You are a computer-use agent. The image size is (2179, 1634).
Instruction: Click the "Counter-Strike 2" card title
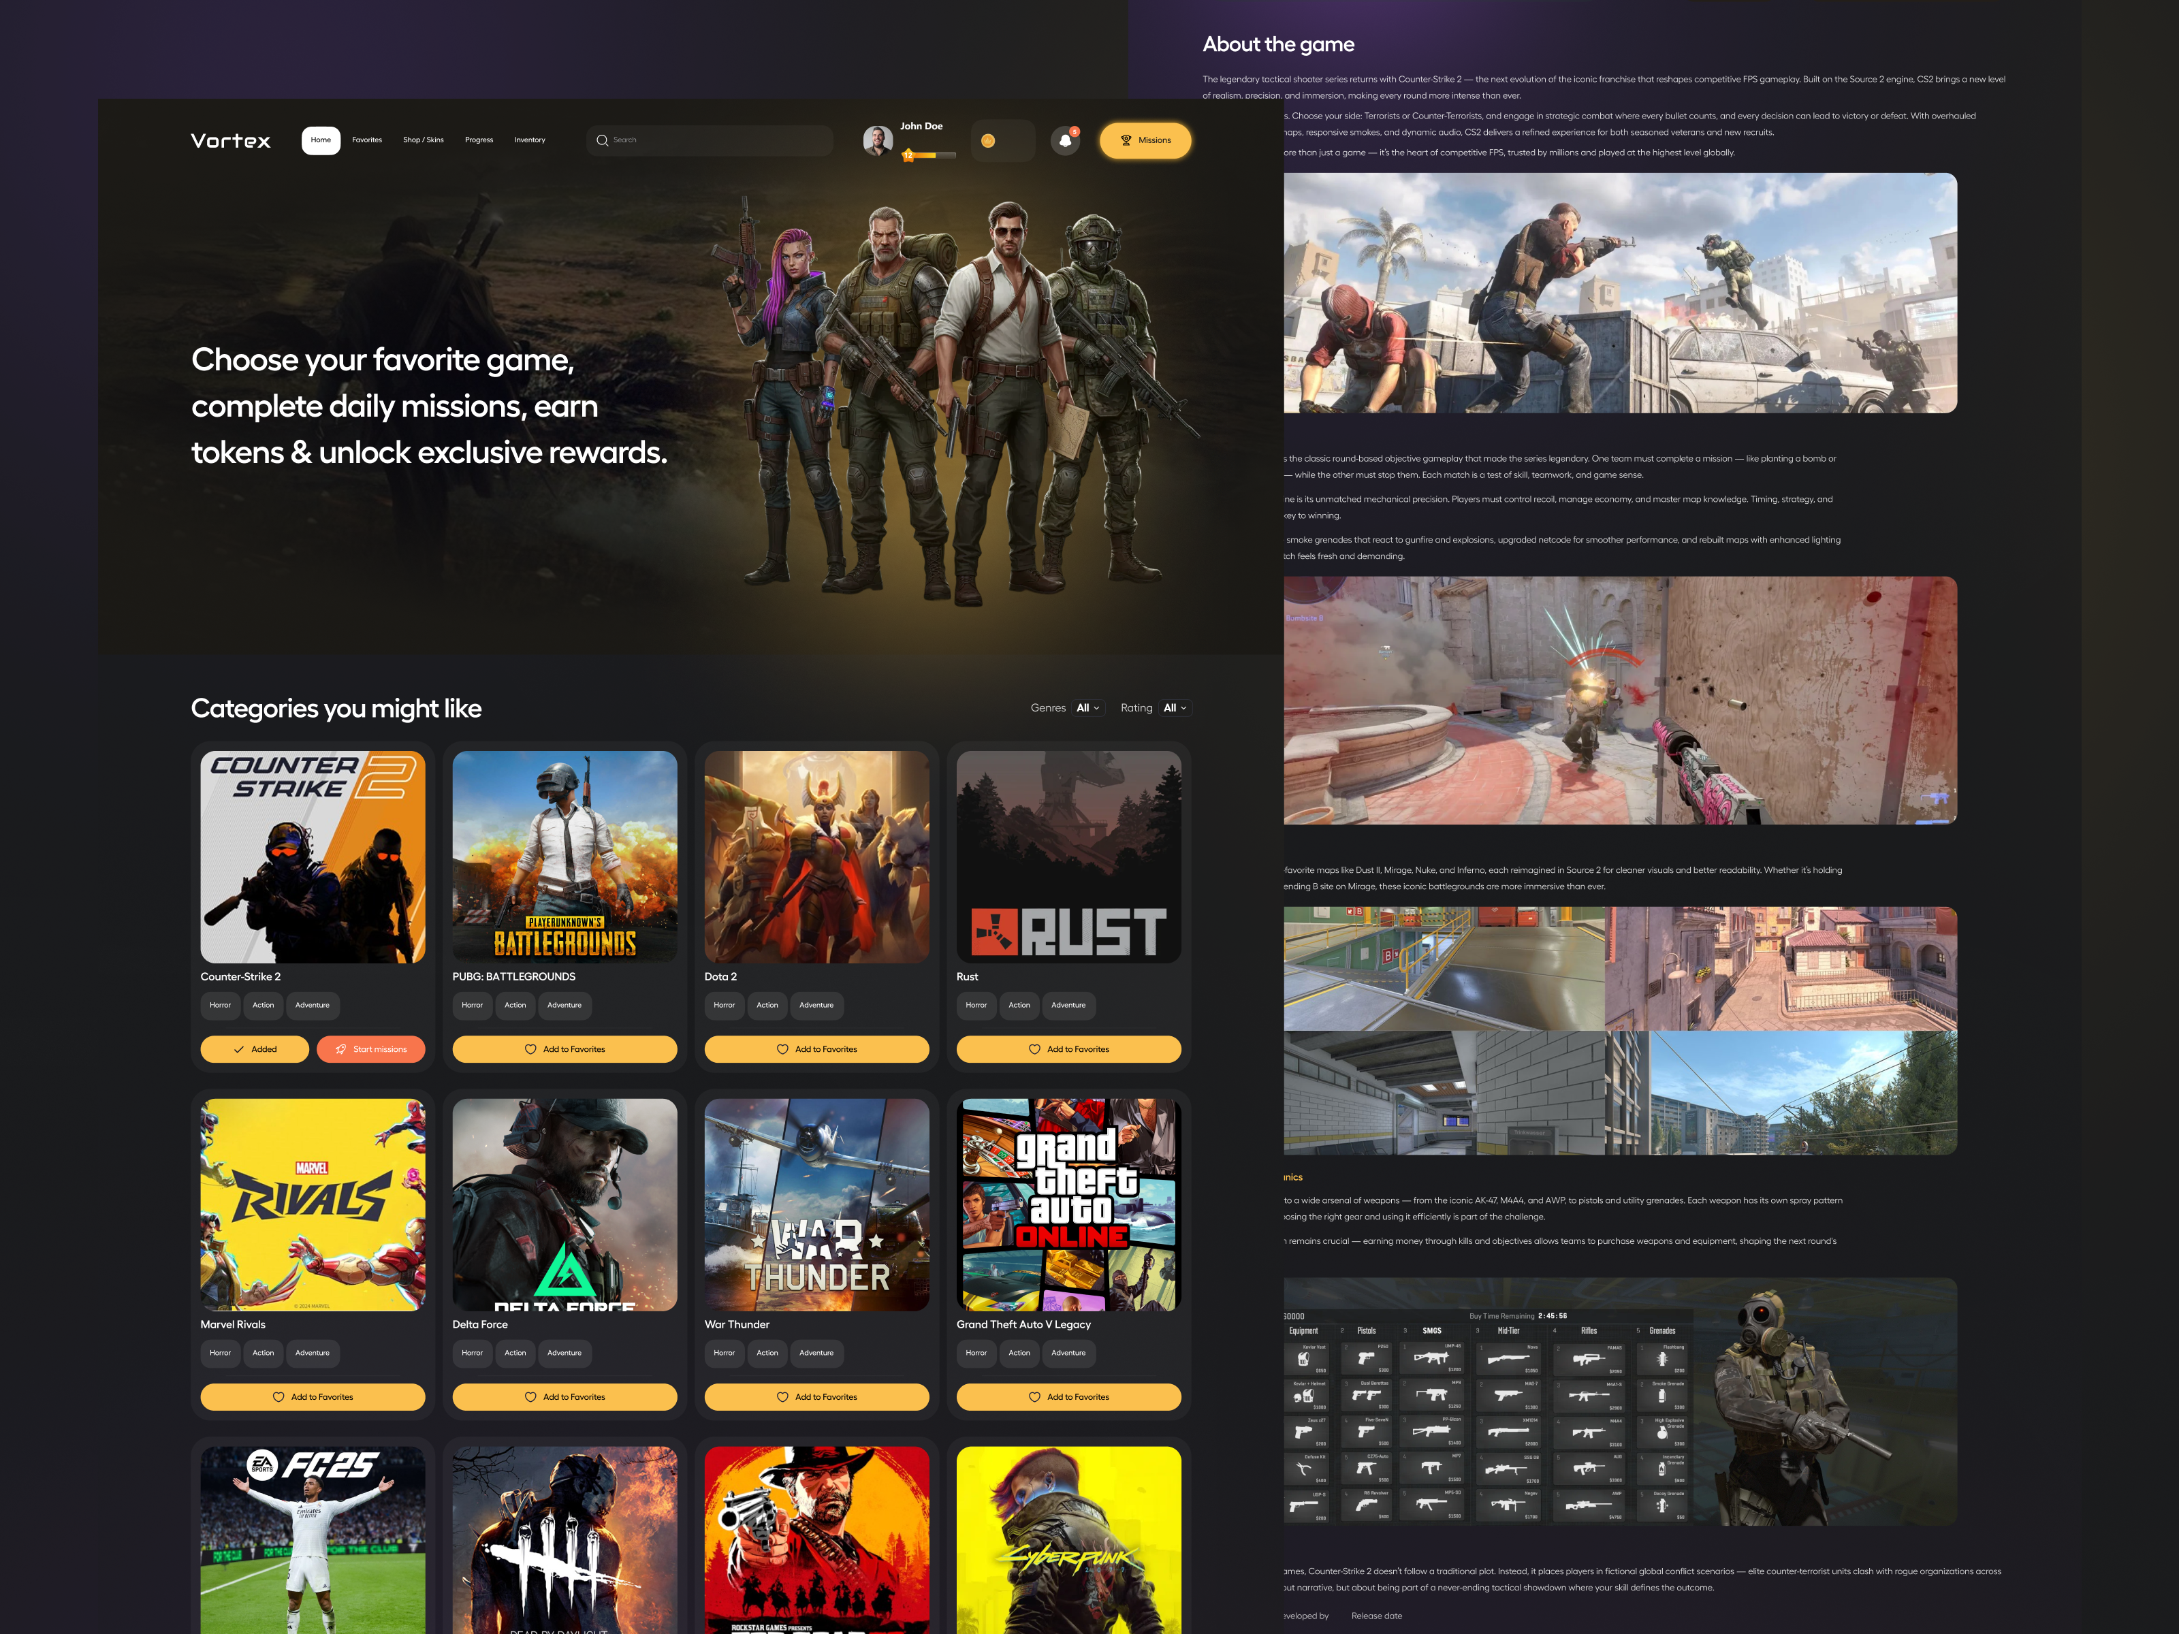click(240, 977)
